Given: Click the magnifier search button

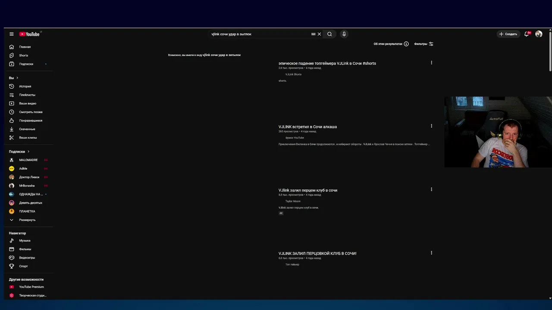Looking at the screenshot, I should click(329, 34).
